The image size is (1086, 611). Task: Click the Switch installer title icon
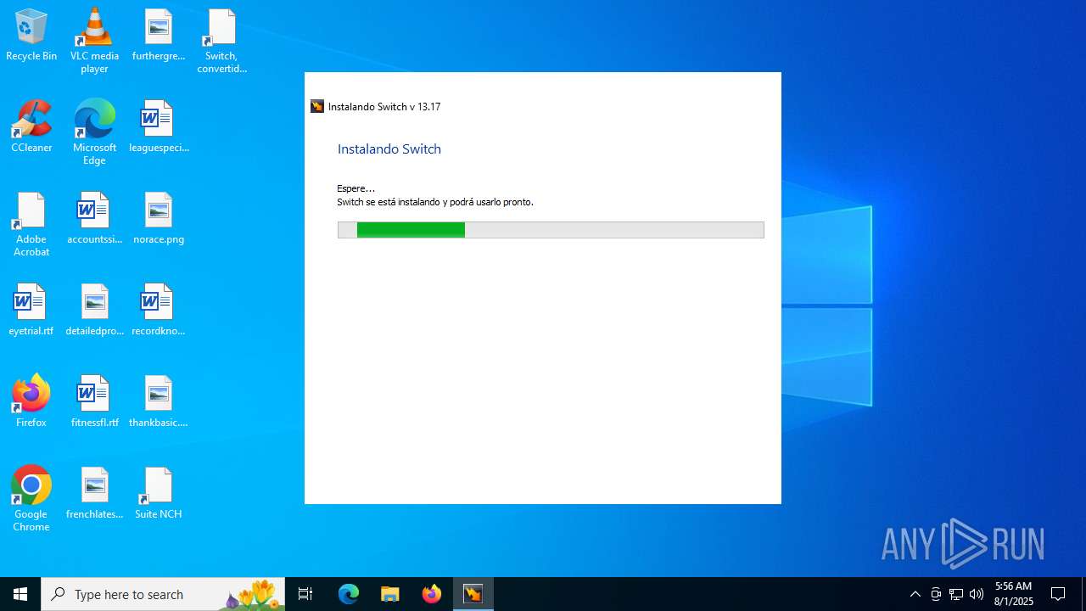(317, 106)
